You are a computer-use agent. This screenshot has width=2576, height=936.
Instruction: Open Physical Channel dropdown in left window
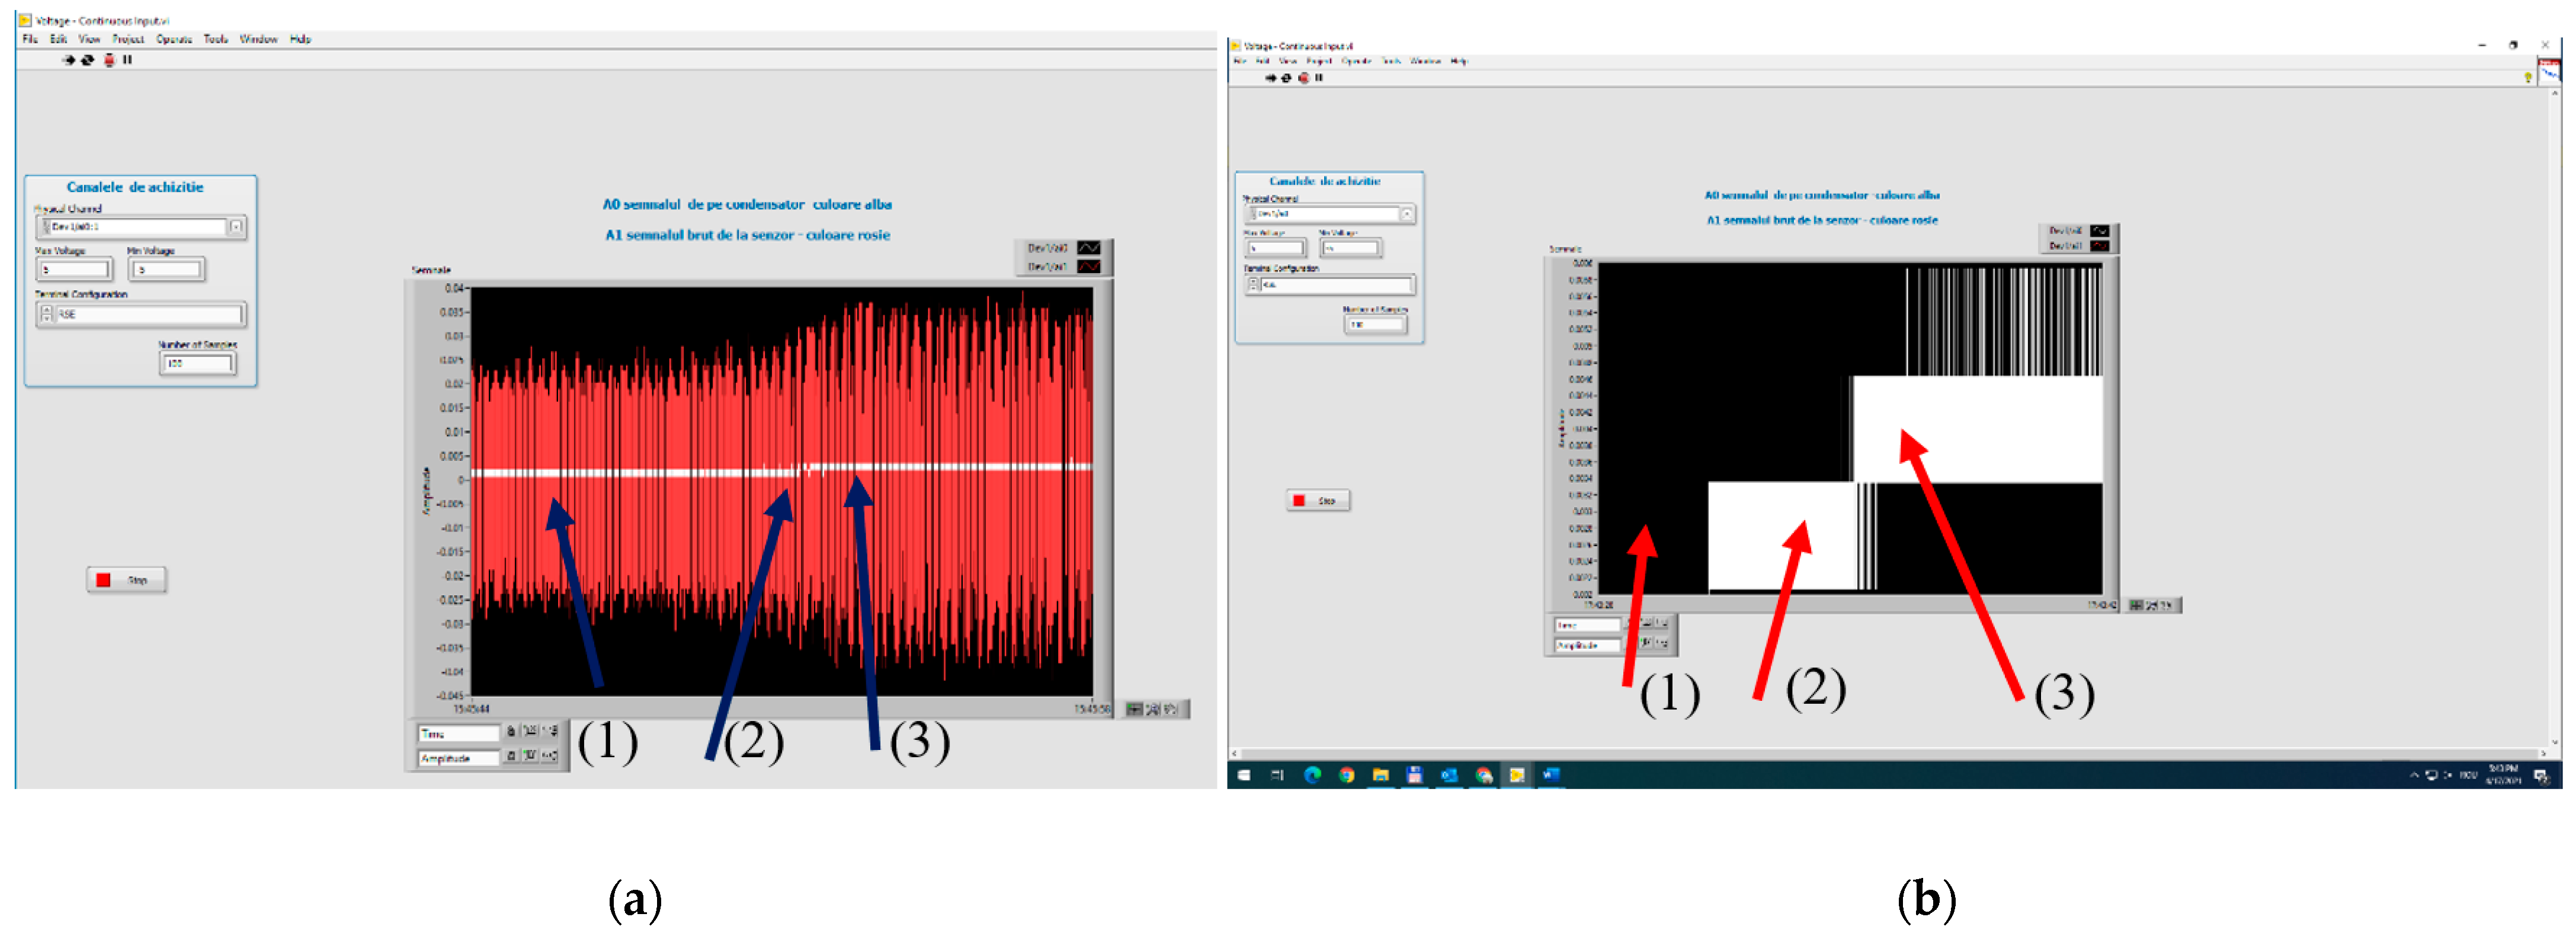(x=236, y=227)
